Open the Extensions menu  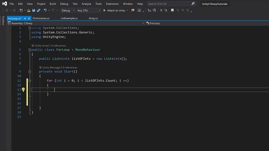[x=112, y=4]
